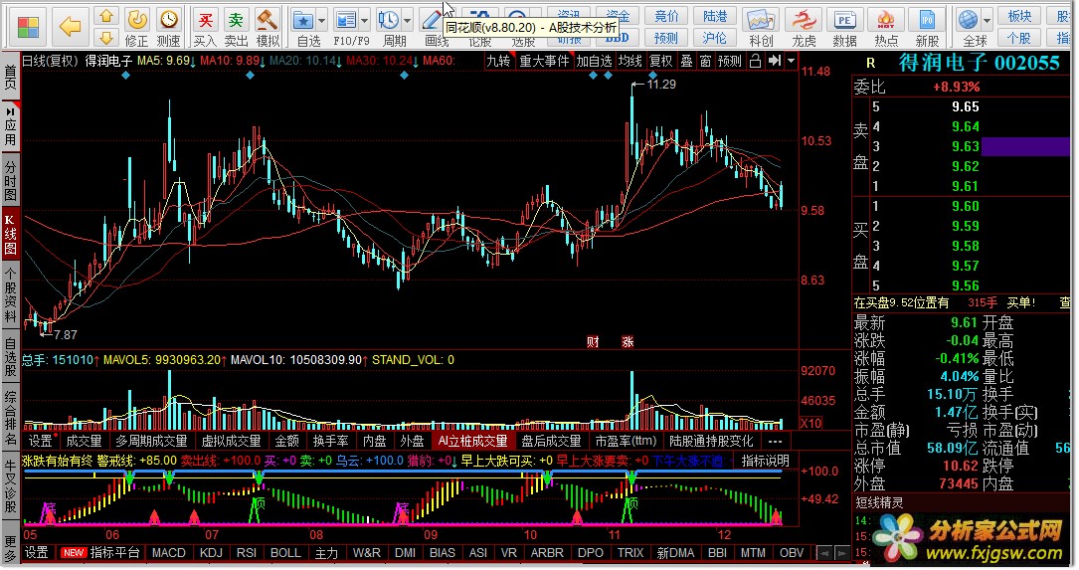Select the AI立桩成交量 tab
Viewport: 1079px width, 570px height.
tap(473, 442)
